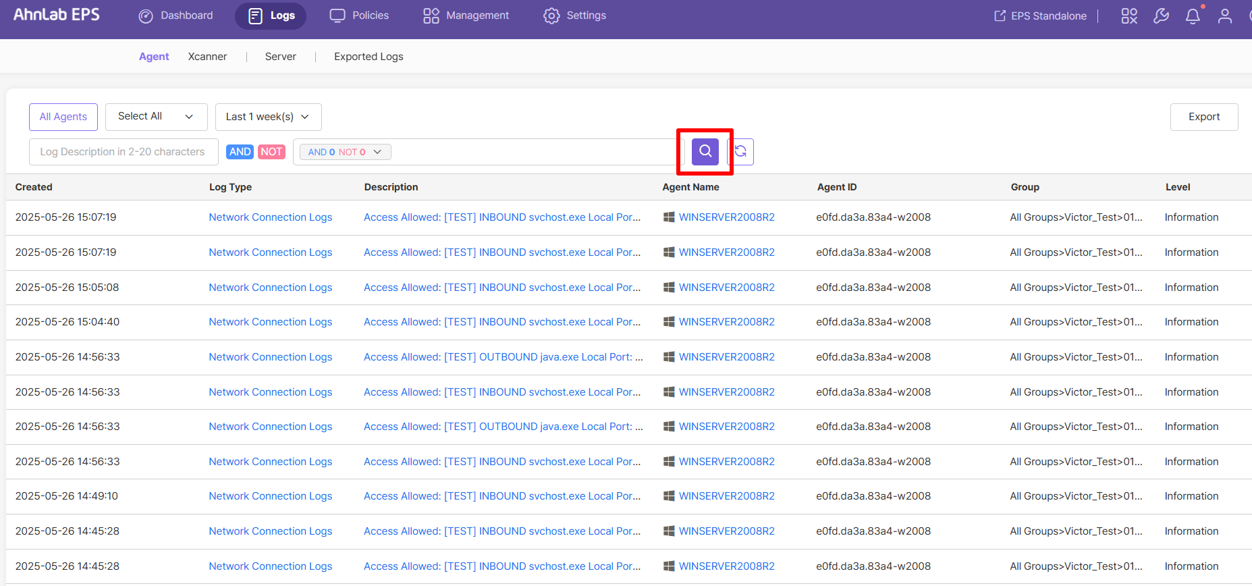
Task: Open Access Allowed description at 15:04:40
Action: [502, 322]
